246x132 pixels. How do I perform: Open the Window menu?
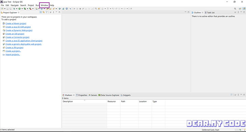(x=45, y=5)
